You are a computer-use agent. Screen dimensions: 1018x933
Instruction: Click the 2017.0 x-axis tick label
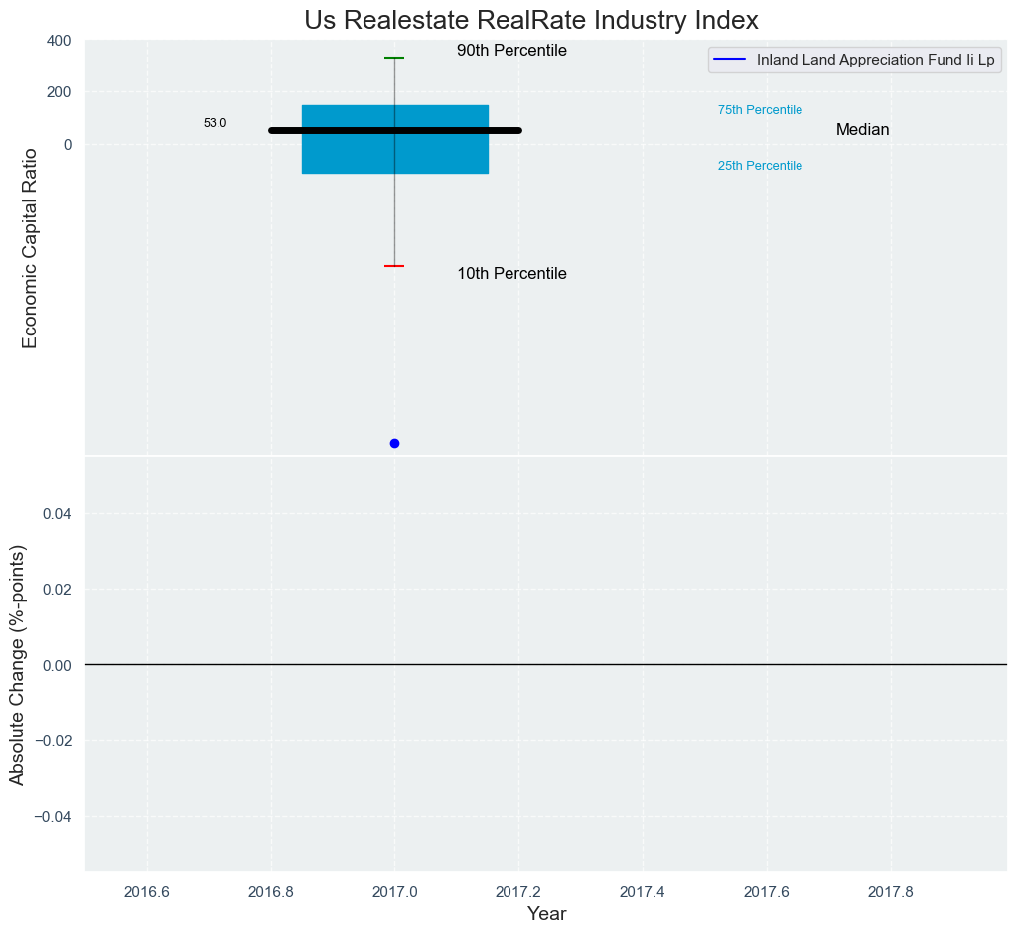tap(394, 890)
